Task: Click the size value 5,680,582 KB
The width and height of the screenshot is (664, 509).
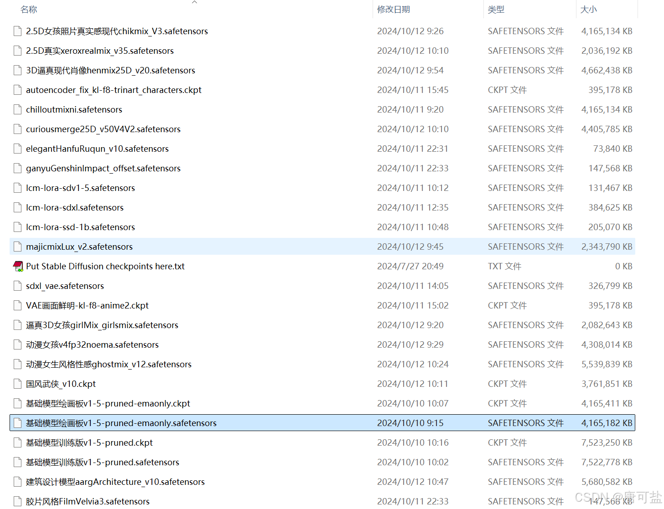Action: click(x=607, y=482)
